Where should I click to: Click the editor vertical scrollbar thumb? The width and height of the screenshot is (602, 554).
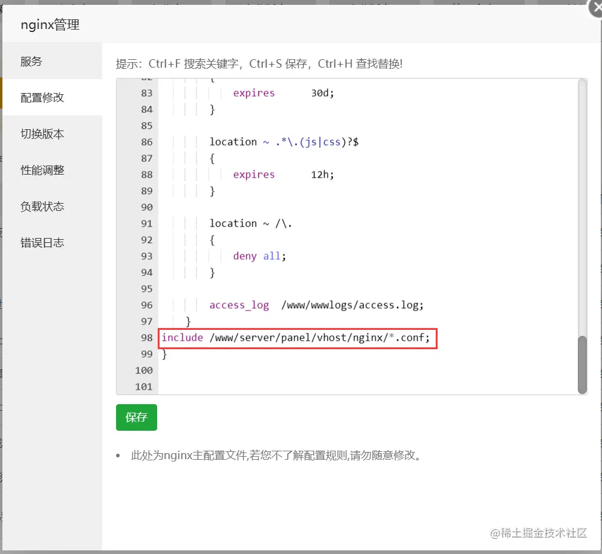coord(582,364)
